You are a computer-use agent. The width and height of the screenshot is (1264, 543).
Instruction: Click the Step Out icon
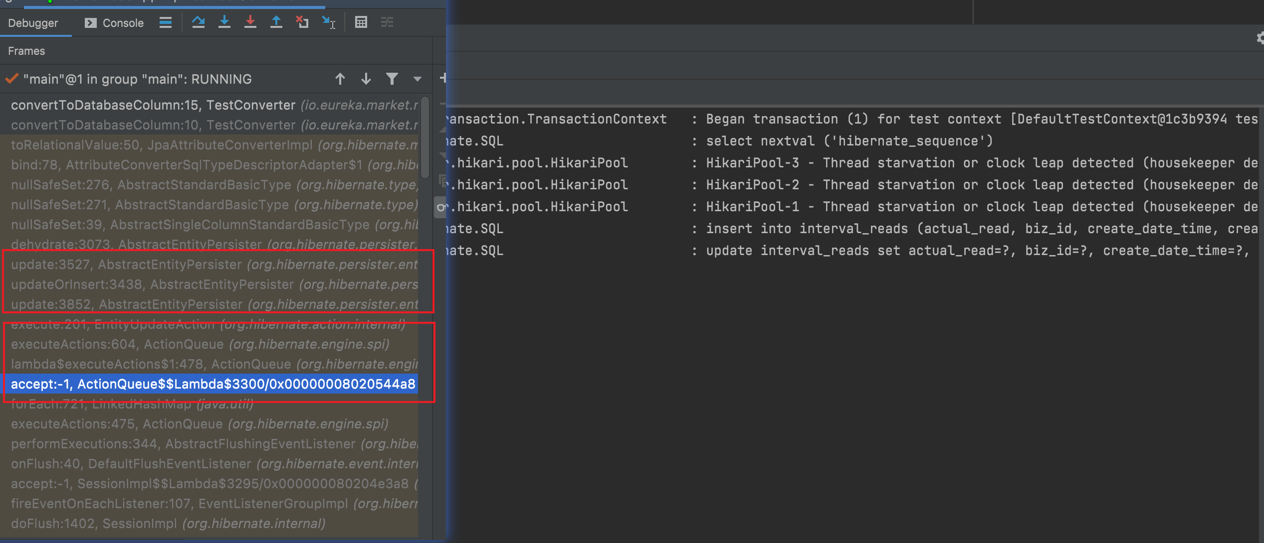click(x=276, y=22)
